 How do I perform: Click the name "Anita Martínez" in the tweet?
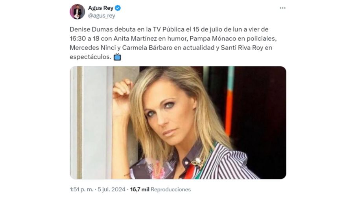(x=135, y=38)
